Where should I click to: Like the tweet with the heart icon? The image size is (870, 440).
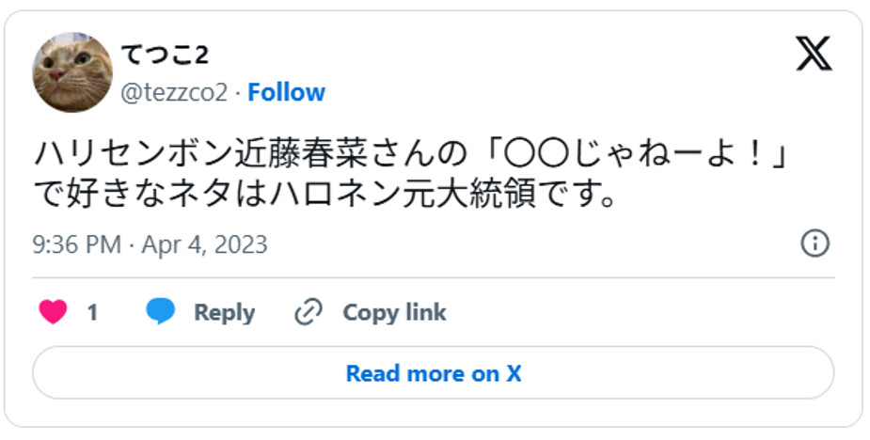pyautogui.click(x=54, y=312)
